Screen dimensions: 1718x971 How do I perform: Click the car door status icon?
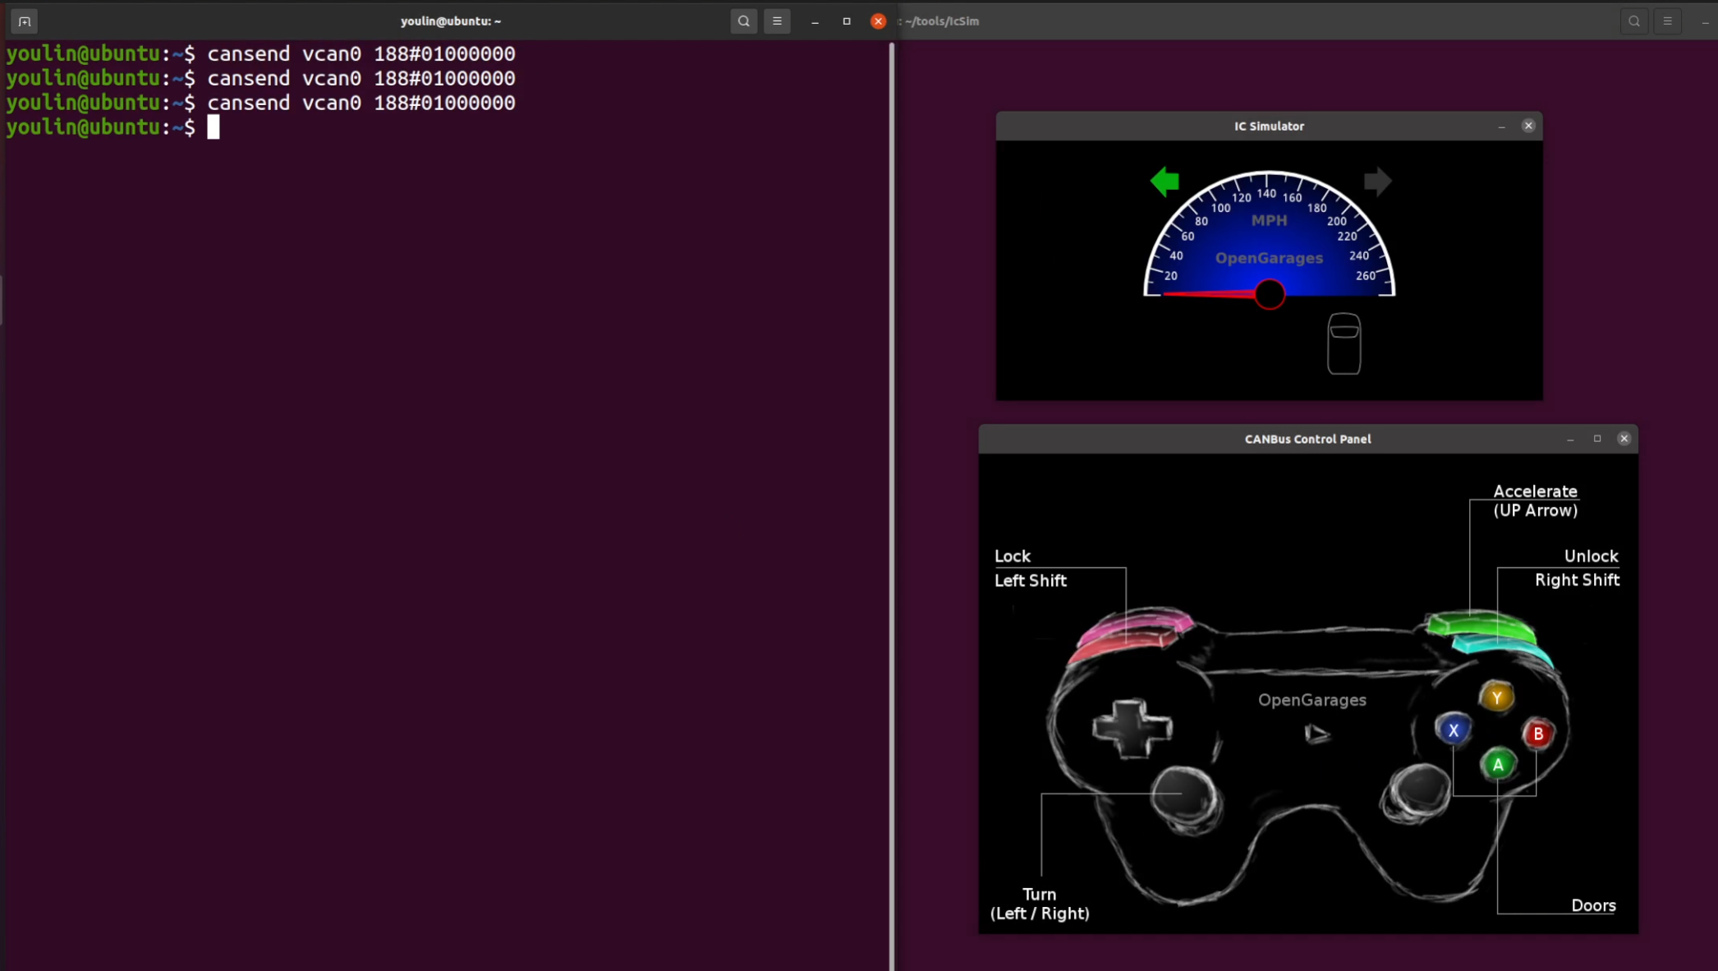click(1344, 343)
